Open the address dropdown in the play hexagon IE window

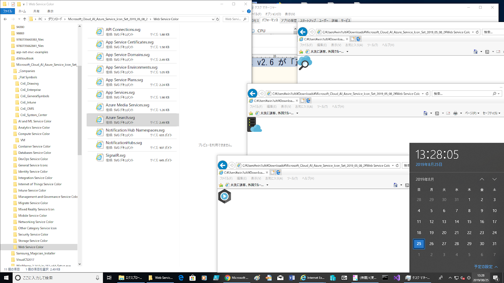click(393, 165)
